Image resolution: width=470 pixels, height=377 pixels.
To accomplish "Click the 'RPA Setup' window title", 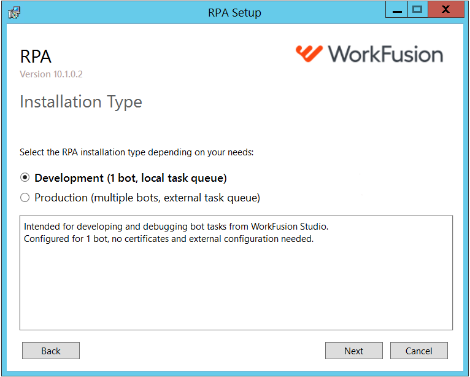I will [235, 13].
